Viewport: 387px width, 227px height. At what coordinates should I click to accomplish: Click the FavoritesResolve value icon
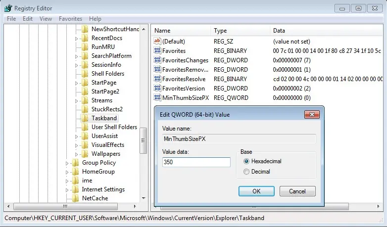(x=157, y=79)
